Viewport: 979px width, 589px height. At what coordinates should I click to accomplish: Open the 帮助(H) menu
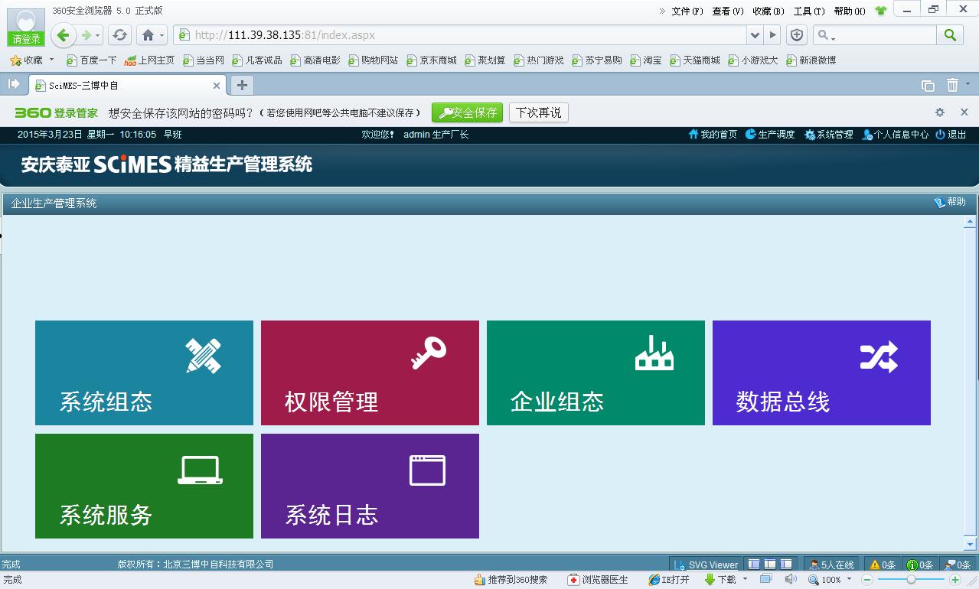click(x=850, y=11)
